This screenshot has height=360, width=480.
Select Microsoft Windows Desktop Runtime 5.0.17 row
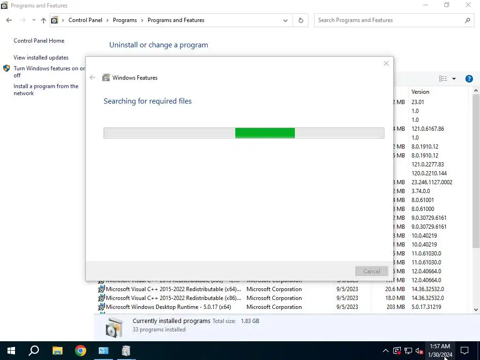tap(283, 307)
